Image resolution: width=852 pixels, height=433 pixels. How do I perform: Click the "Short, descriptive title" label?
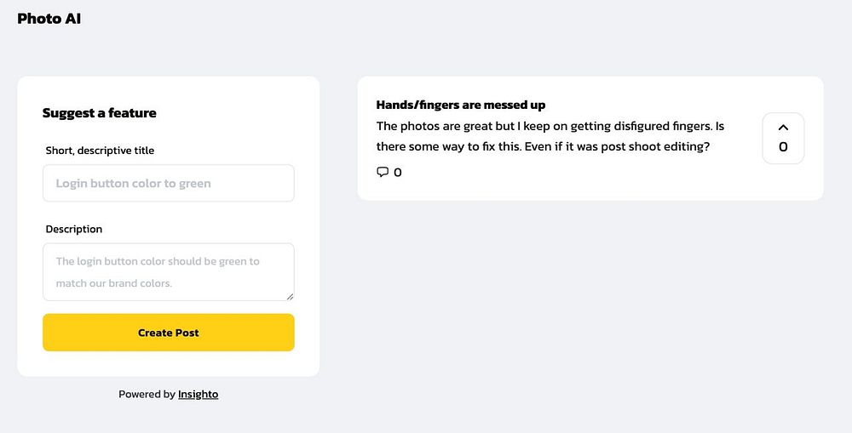[101, 151]
